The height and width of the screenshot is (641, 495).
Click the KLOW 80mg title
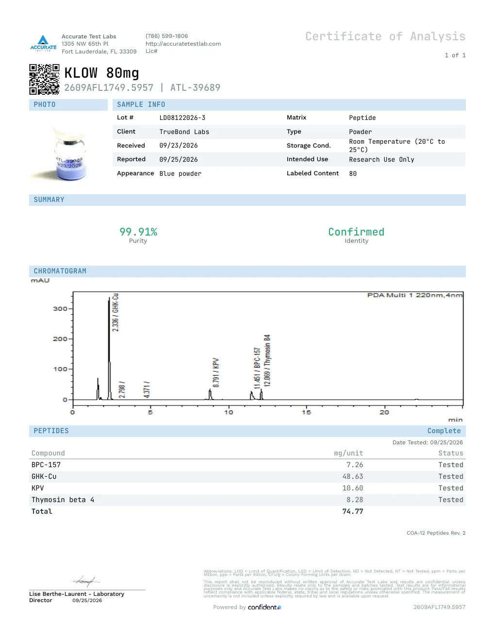coord(102,73)
